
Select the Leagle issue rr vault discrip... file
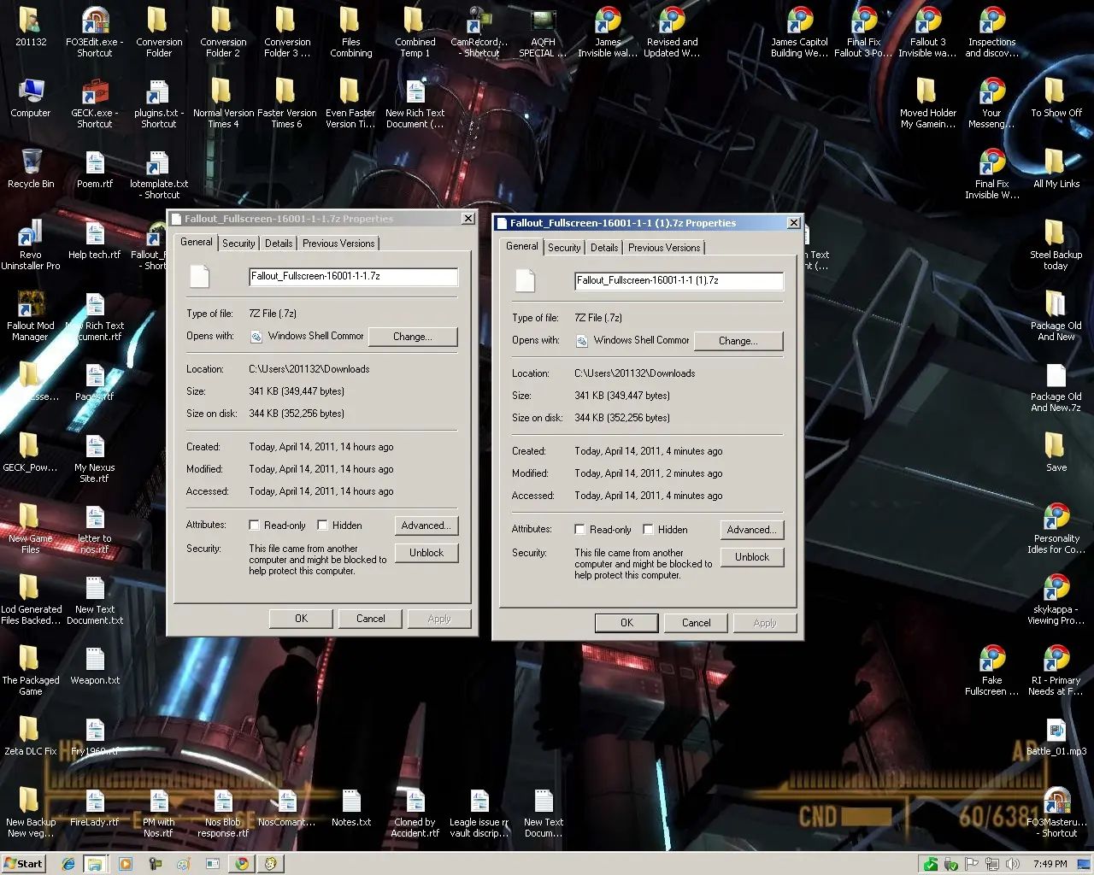pos(479,802)
